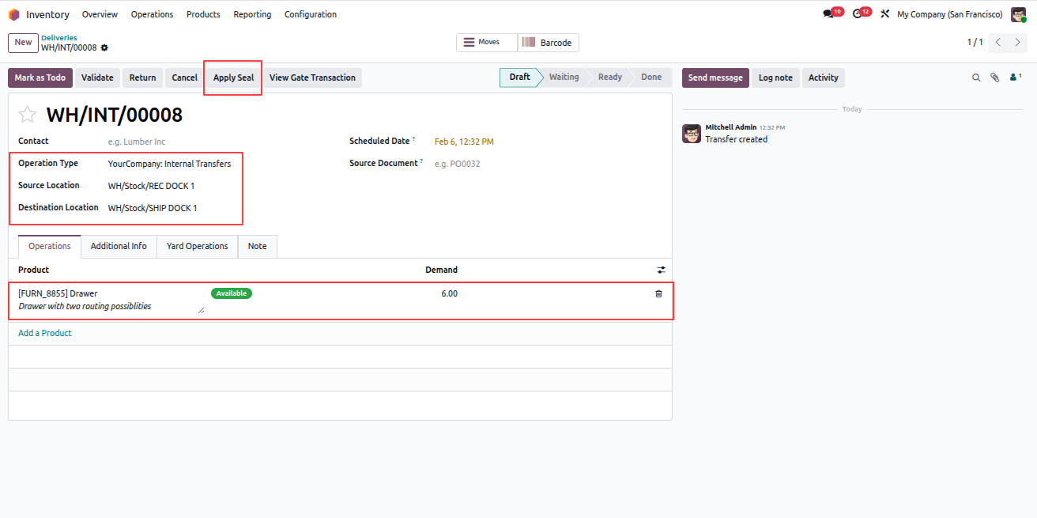Click the Source Document help tooltip mark

pyautogui.click(x=421, y=161)
